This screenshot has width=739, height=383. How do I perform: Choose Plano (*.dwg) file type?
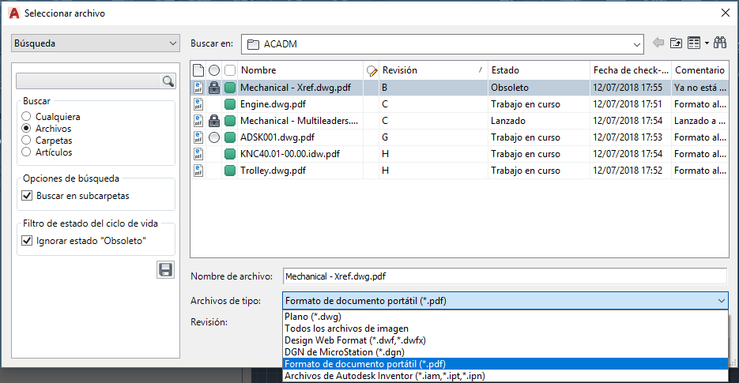point(505,317)
